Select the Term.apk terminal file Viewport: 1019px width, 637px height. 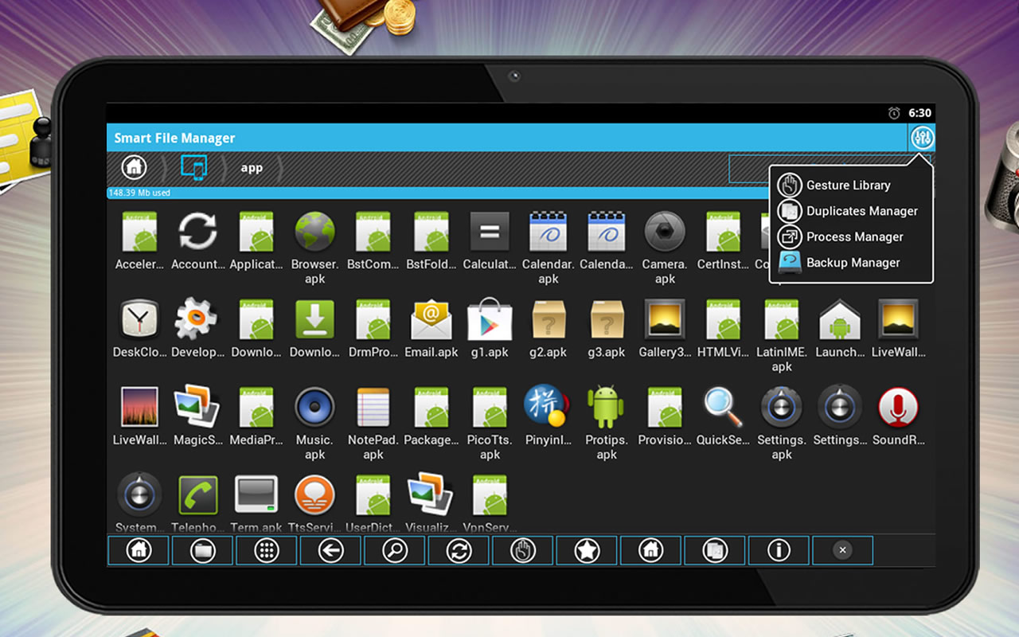tap(256, 502)
